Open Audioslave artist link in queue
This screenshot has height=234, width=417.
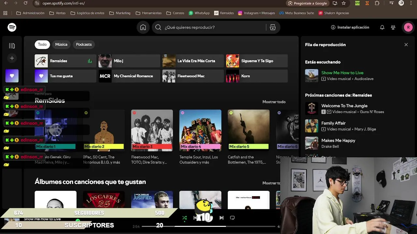coord(364,79)
